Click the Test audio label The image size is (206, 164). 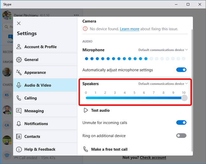(100, 110)
